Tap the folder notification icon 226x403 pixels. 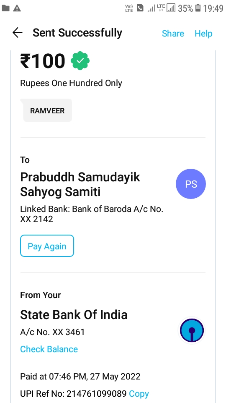pos(5,8)
